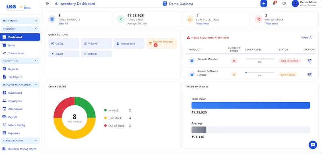Screen dimensions: 322x154
Task: Click the 24-inch Monitor stock level bar
Action: 260,59
